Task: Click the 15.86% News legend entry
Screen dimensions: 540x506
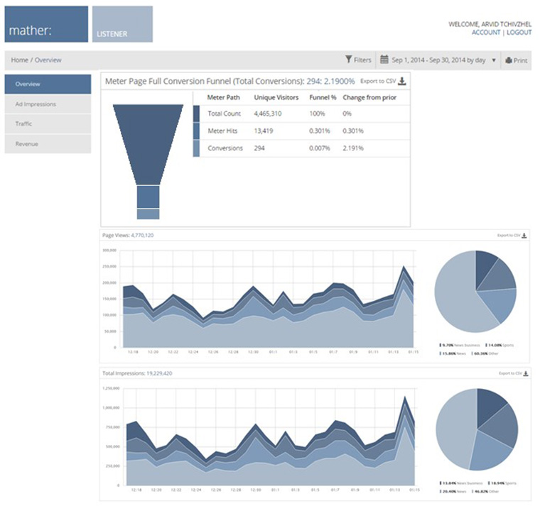Action: click(453, 353)
